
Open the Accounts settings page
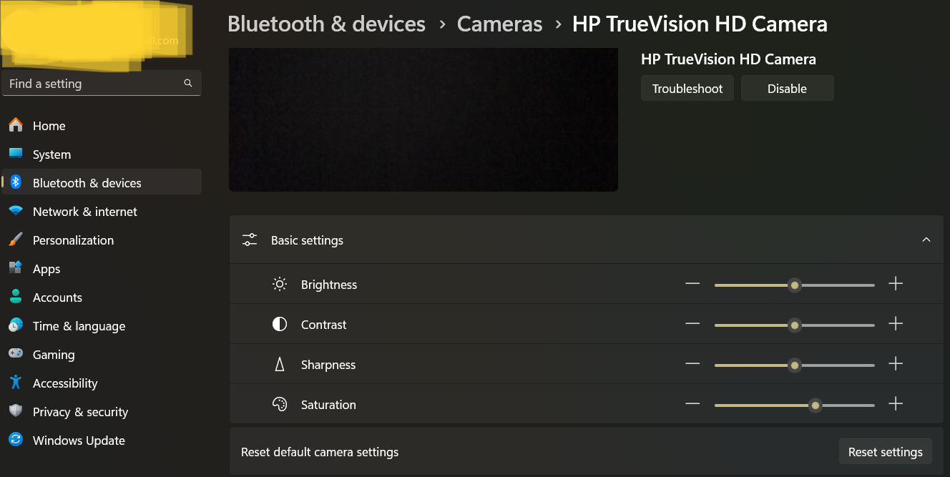click(x=102, y=297)
